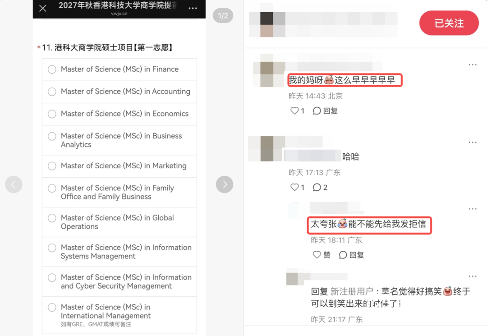Click the 已关注 following button
This screenshot has height=336, width=487.
[x=449, y=23]
